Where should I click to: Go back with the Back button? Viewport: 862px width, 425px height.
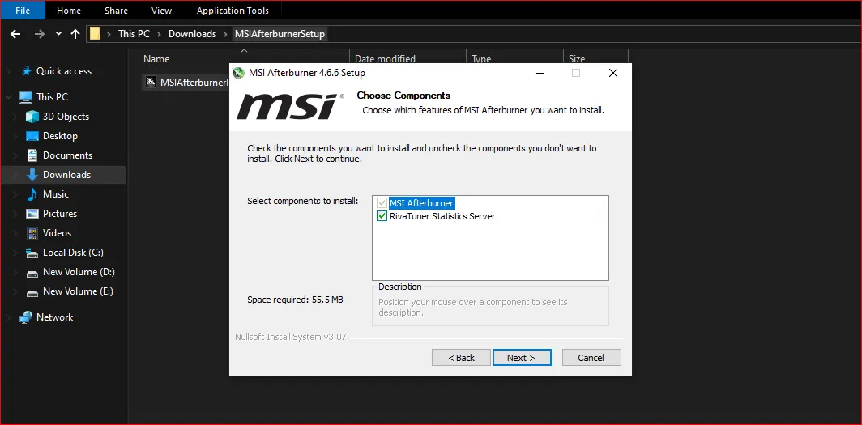point(461,358)
